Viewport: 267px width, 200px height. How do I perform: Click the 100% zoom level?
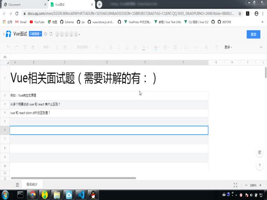click(x=253, y=185)
